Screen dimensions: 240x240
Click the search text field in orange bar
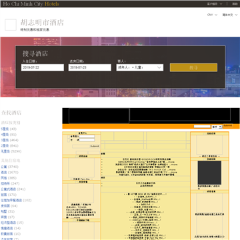[x=202, y=127]
